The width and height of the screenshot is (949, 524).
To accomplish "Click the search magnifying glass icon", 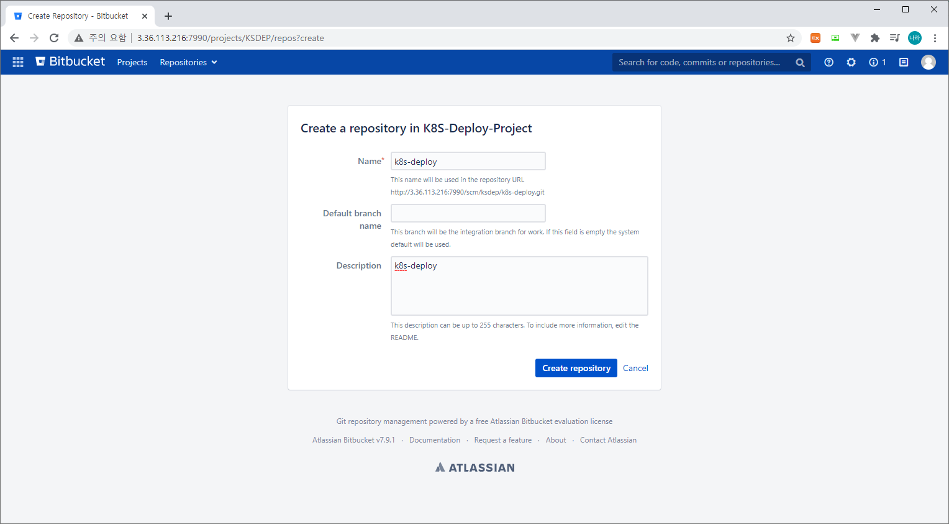I will (800, 62).
